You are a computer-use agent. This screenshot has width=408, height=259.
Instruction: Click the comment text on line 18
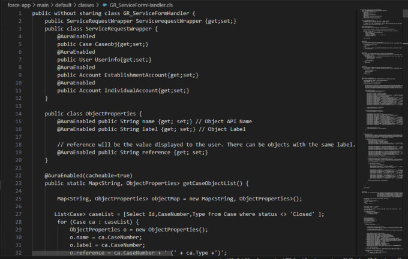(x=206, y=145)
